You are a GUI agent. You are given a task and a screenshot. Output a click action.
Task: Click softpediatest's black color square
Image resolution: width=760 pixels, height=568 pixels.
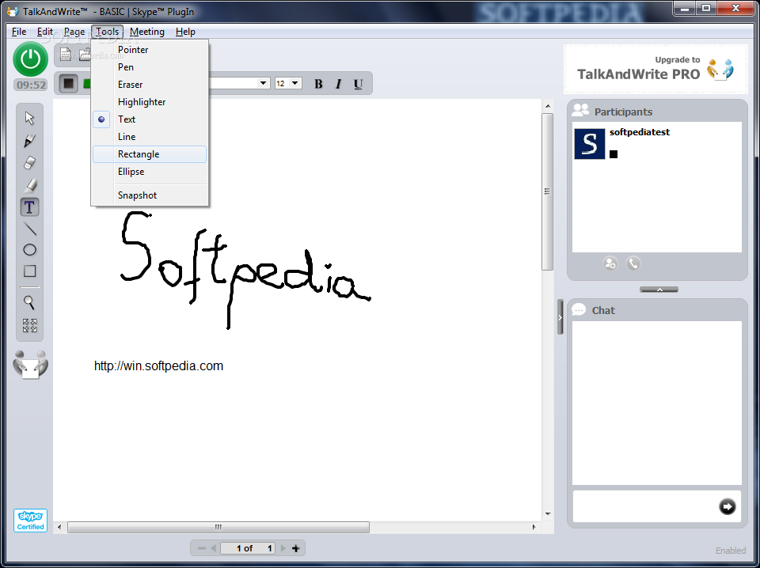coord(614,154)
